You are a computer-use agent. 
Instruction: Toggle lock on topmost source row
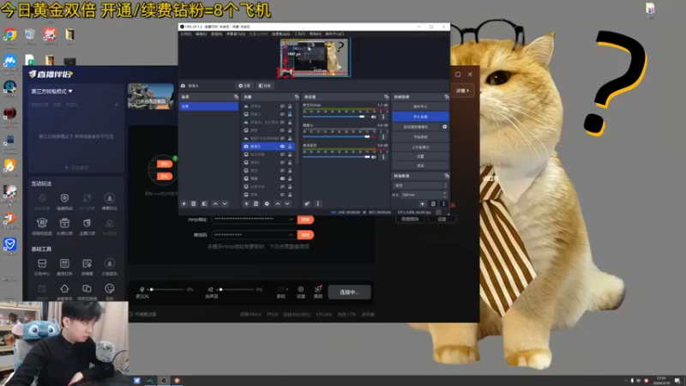[290, 106]
